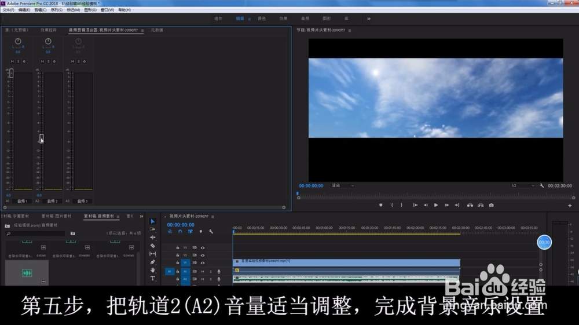Screen dimensions: 579x325
Task: Open the Clip (剪辑) menu
Action: coord(41,10)
